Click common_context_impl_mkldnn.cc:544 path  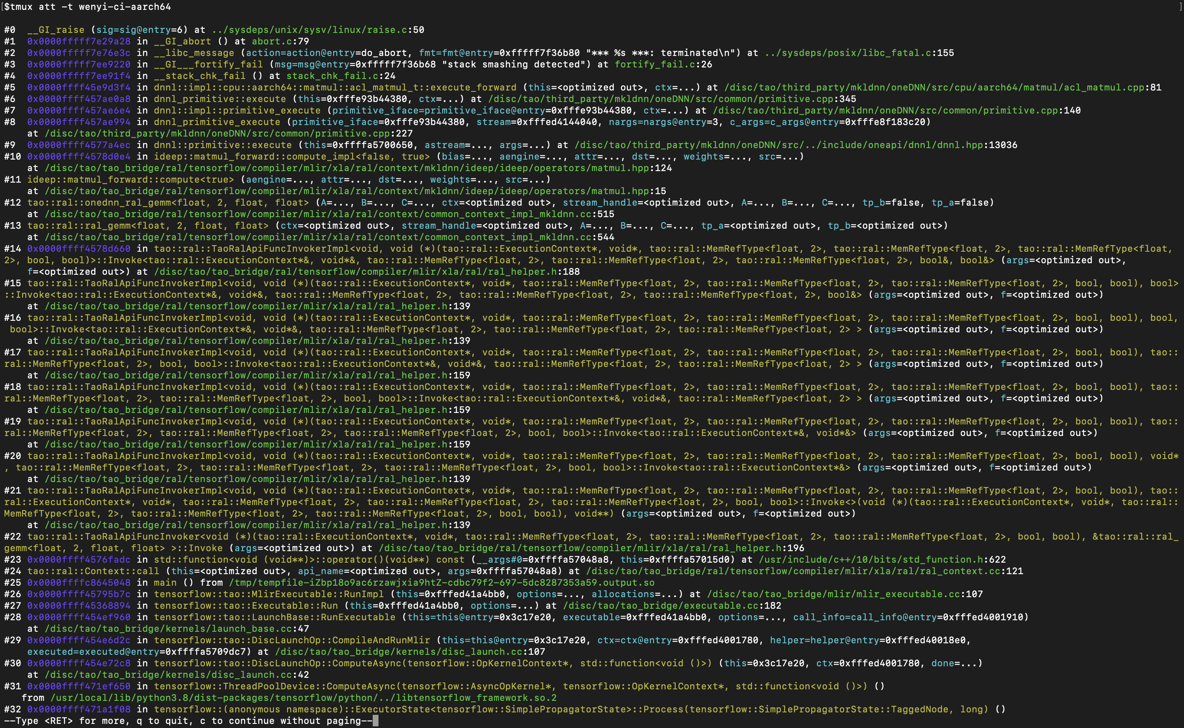(330, 237)
